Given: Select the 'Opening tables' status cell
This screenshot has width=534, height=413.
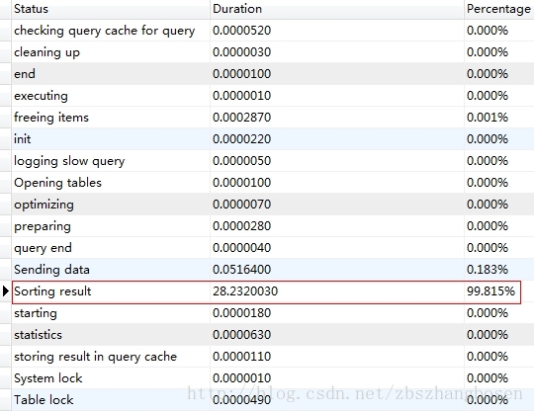Looking at the screenshot, I should (x=111, y=183).
